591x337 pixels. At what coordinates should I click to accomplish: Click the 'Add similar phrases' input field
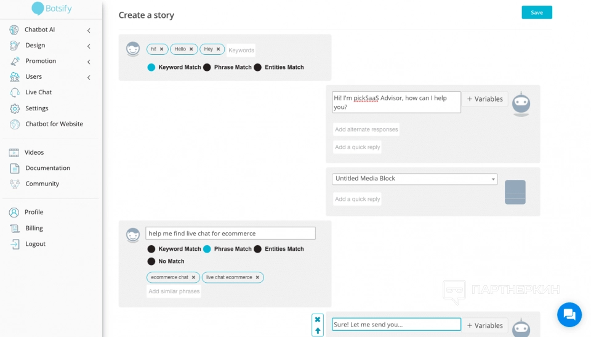174,291
